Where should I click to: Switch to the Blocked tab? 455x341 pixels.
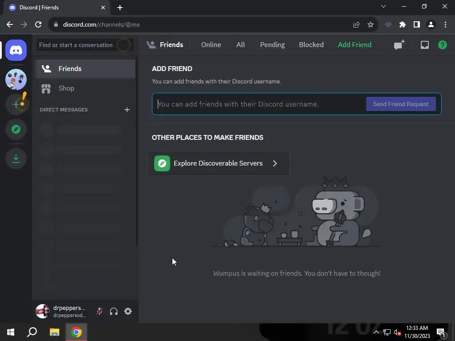[311, 45]
